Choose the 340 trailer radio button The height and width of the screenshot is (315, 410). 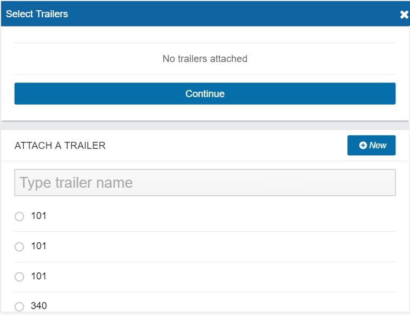[x=19, y=306]
